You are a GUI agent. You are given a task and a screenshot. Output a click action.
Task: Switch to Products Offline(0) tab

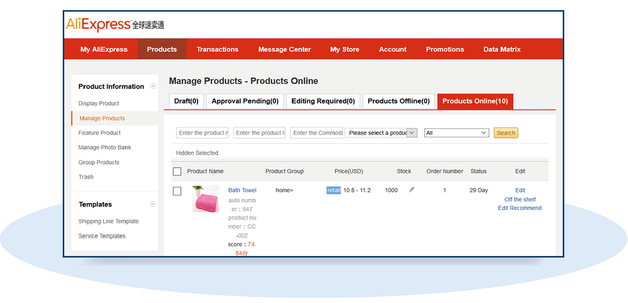398,101
